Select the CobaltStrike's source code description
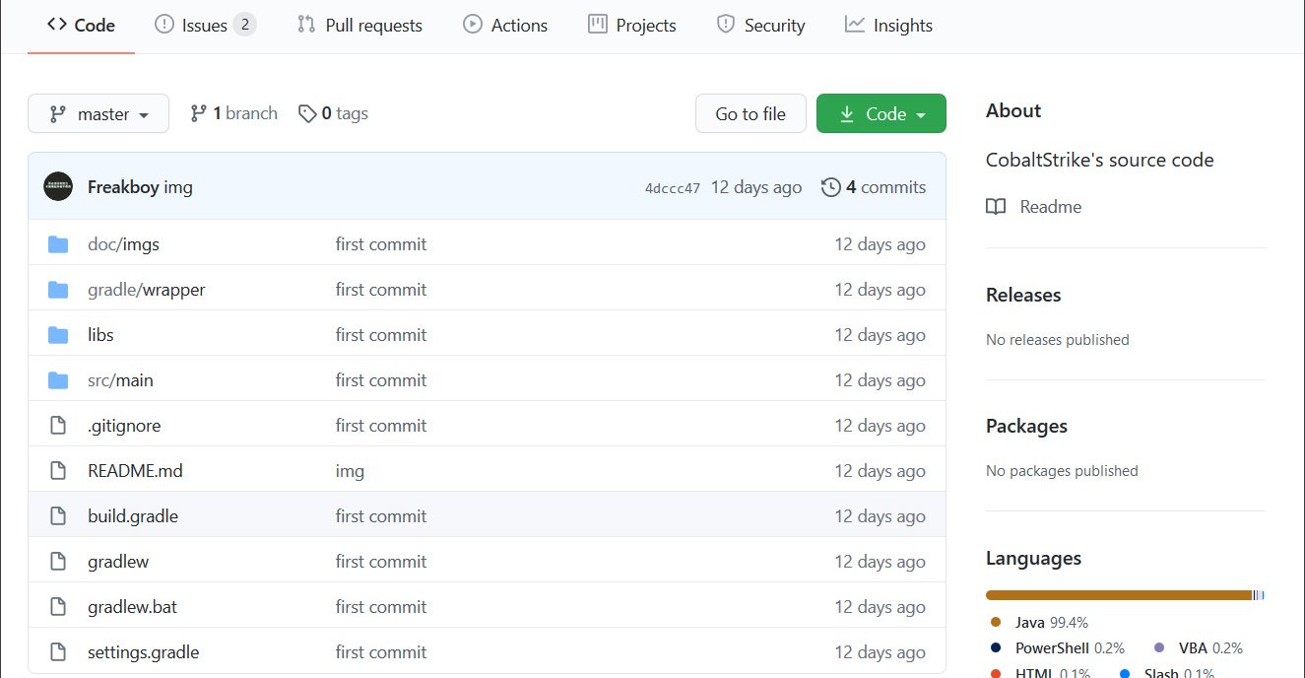The image size is (1305, 678). pyautogui.click(x=1100, y=160)
